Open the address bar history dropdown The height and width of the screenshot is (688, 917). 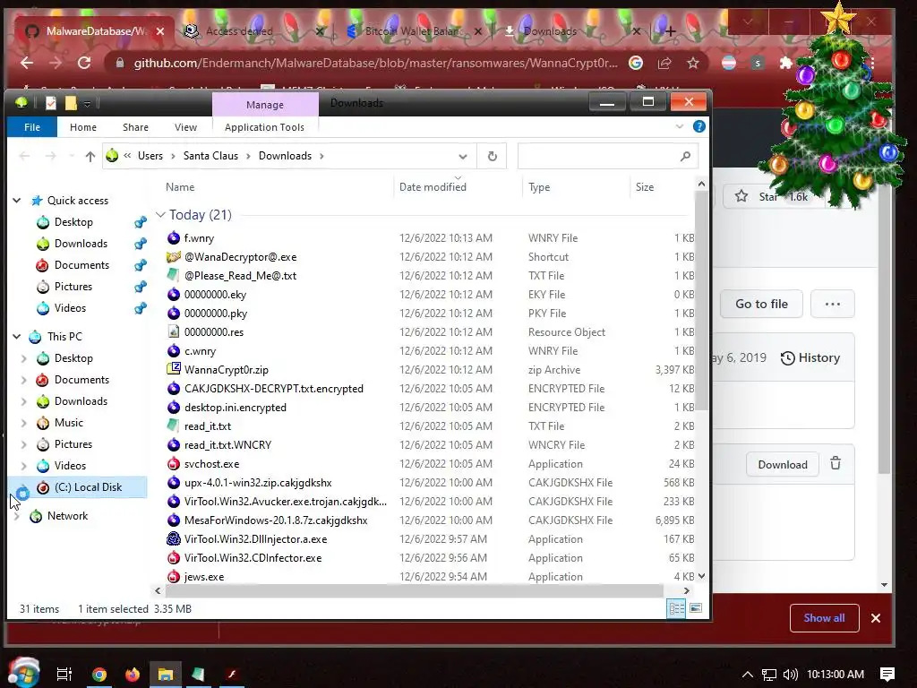[x=463, y=156]
